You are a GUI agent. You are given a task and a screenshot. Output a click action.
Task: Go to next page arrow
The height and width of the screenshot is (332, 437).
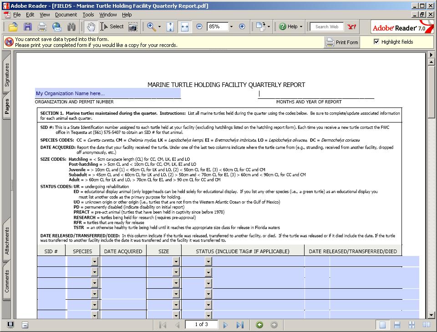point(225,325)
